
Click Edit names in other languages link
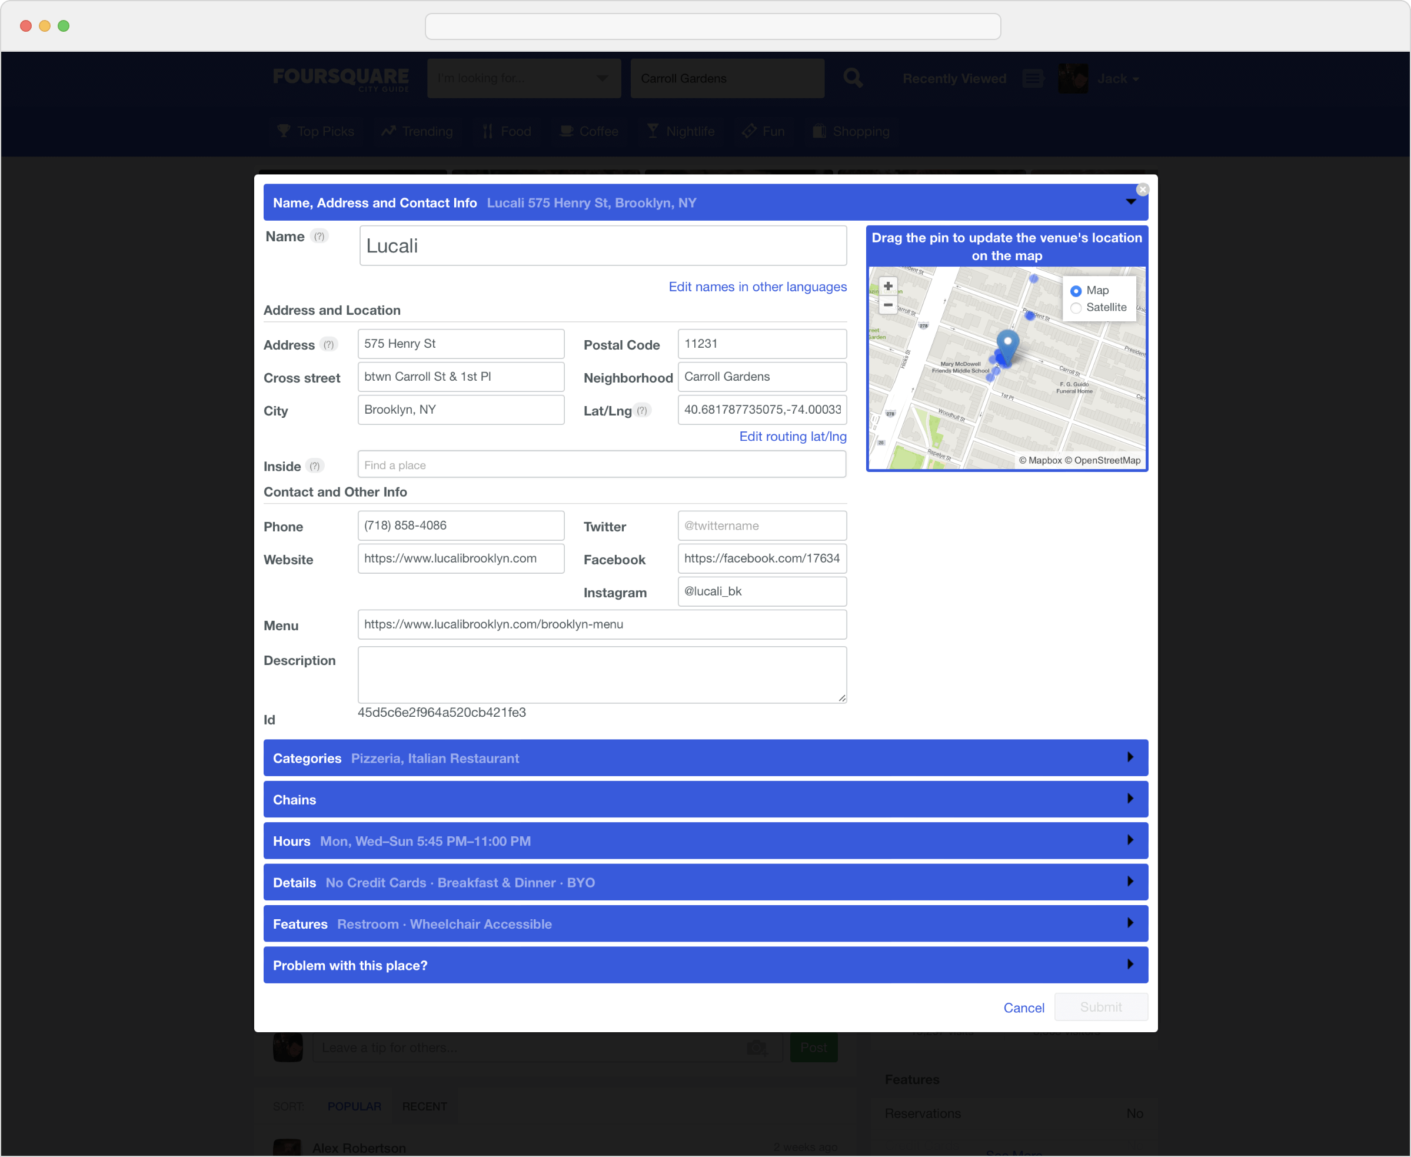tap(757, 287)
